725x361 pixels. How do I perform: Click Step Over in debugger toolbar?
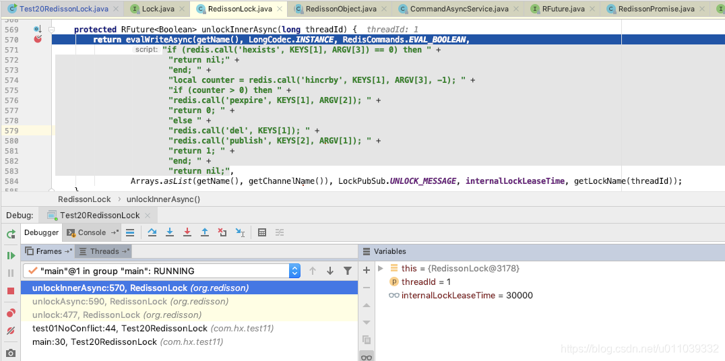coord(152,232)
